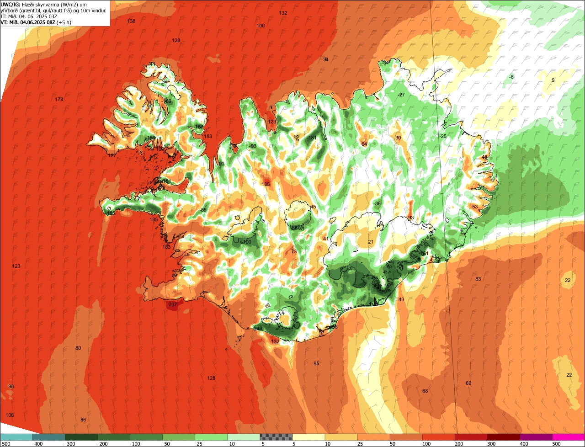
Task: Click the heat flux value 138
Action: (x=131, y=21)
